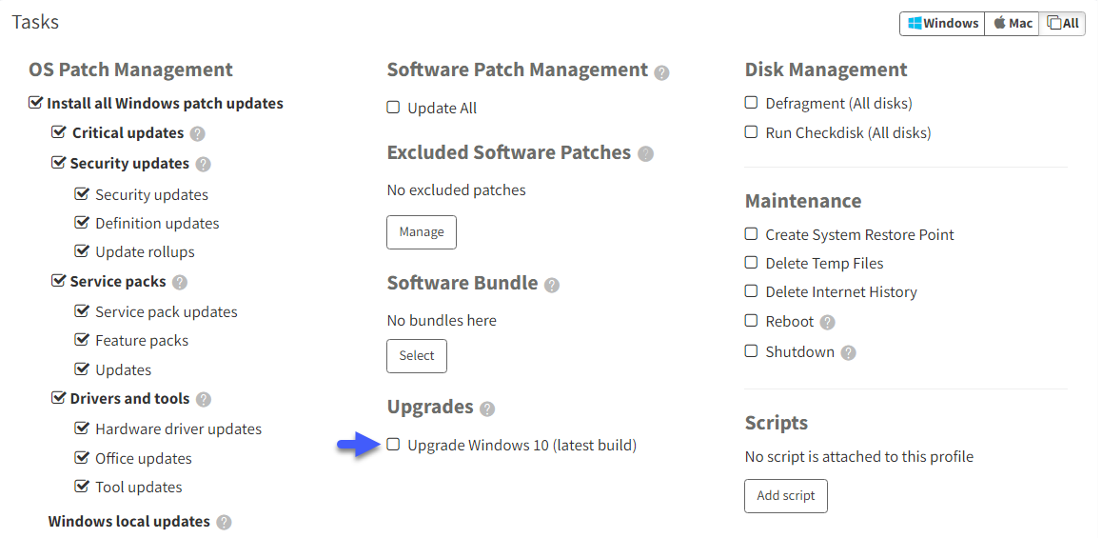Click Excluded Software Patches help icon
Viewport: 1102px width, 538px height.
click(x=645, y=154)
